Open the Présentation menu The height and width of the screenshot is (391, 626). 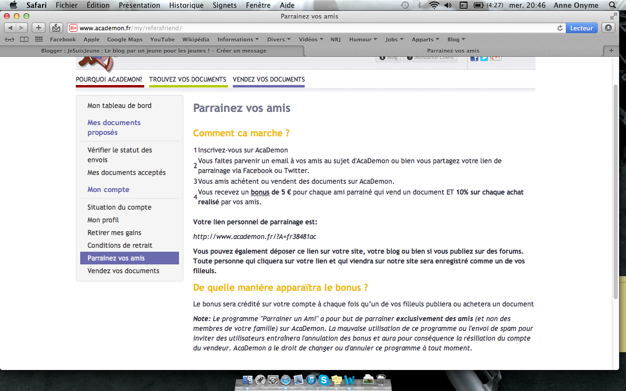[139, 5]
